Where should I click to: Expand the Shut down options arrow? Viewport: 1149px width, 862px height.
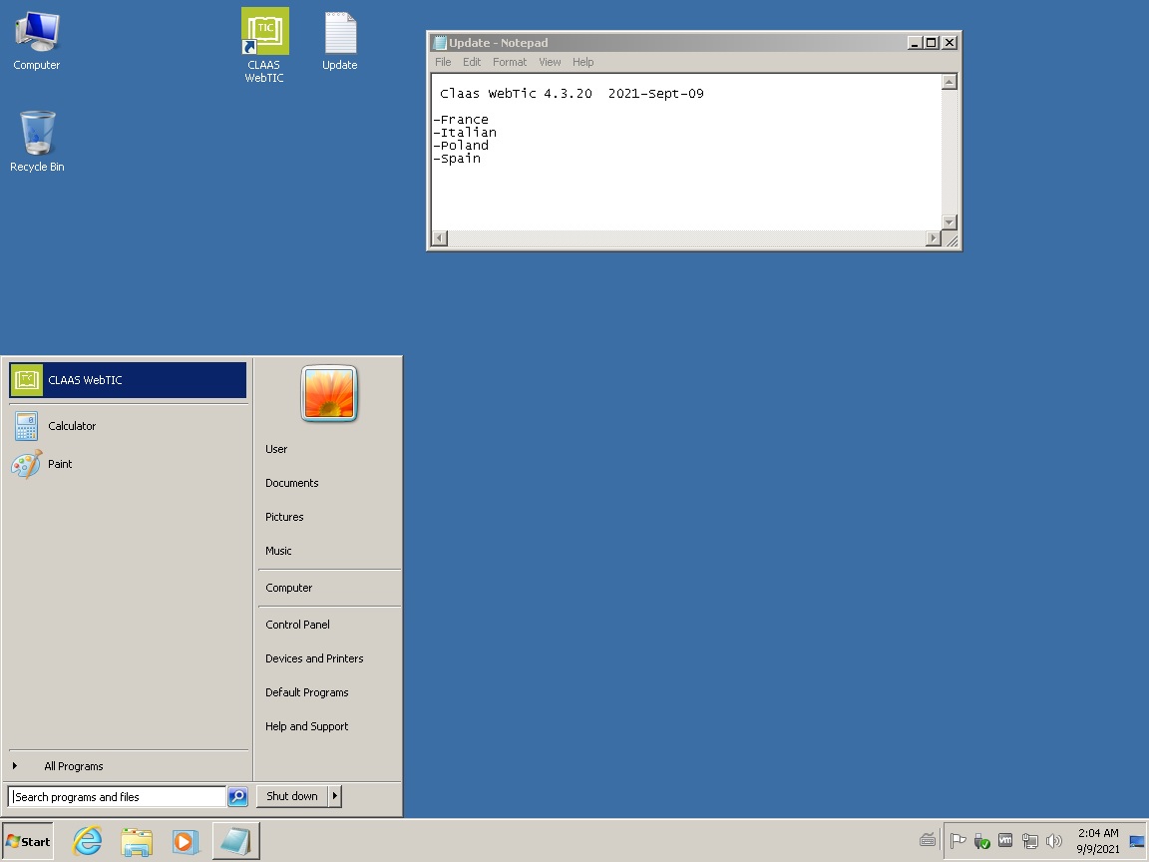335,796
